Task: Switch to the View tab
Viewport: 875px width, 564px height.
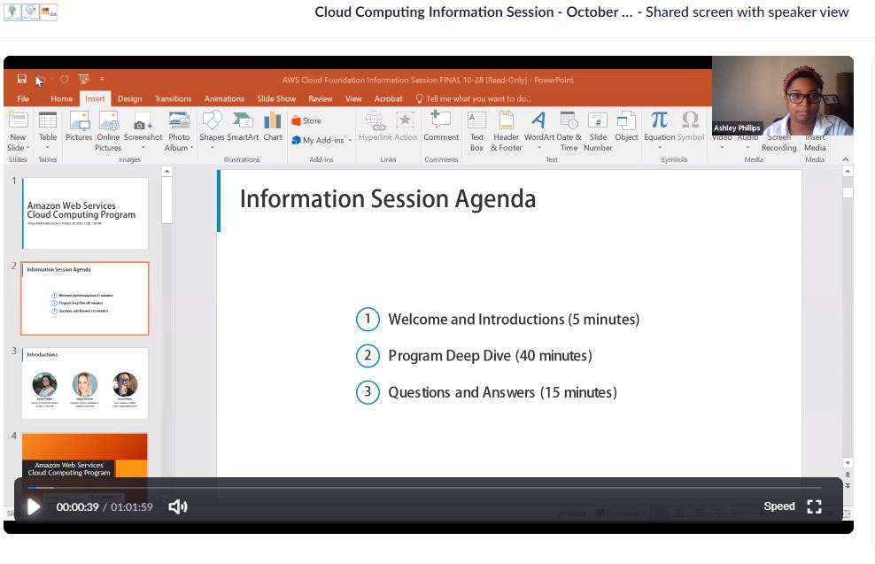Action: [353, 99]
